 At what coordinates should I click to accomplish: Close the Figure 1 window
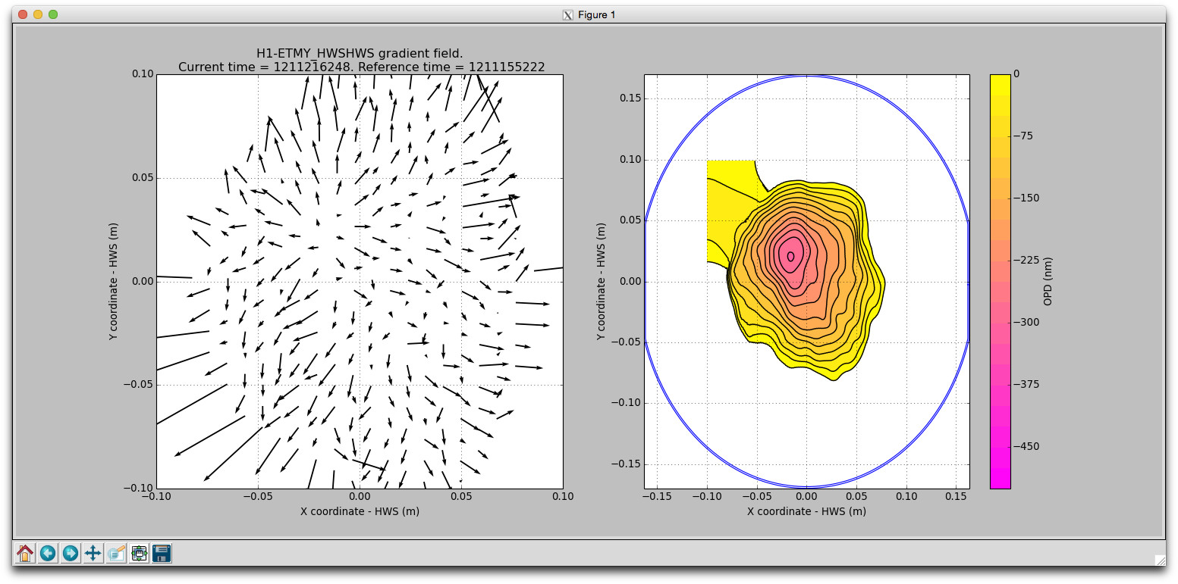(x=23, y=14)
